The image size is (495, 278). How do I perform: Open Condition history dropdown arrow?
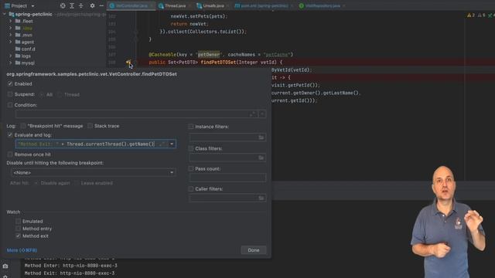click(x=262, y=114)
